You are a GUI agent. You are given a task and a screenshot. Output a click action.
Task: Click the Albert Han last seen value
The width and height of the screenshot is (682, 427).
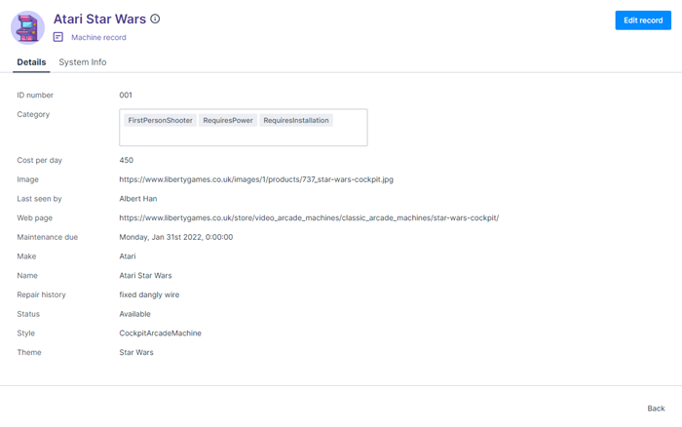(138, 199)
